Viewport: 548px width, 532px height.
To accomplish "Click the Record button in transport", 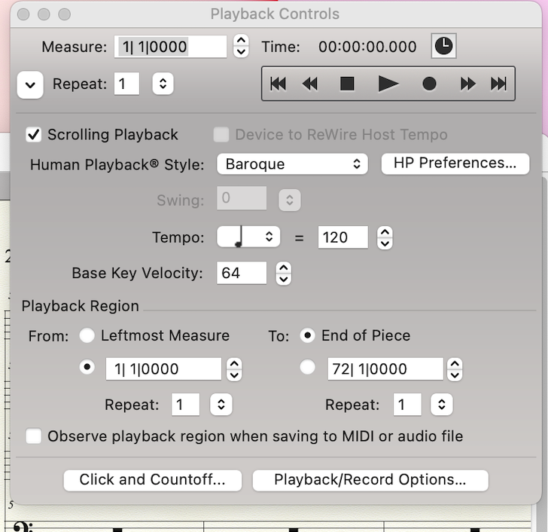I will tap(429, 84).
